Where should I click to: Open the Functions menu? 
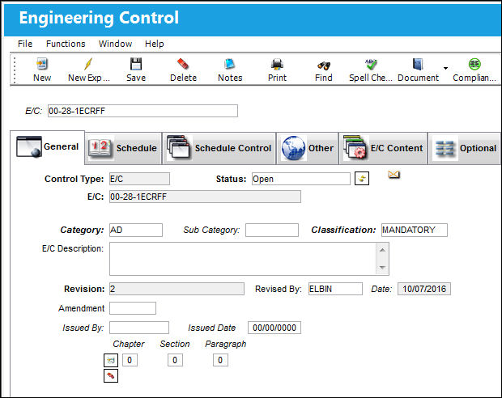coord(66,44)
